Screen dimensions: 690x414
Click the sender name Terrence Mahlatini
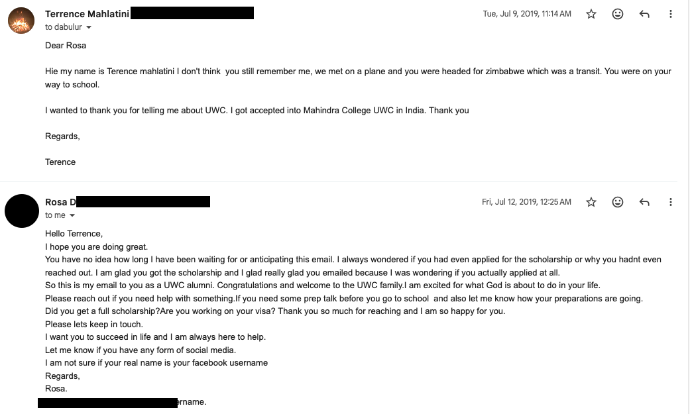[87, 14]
